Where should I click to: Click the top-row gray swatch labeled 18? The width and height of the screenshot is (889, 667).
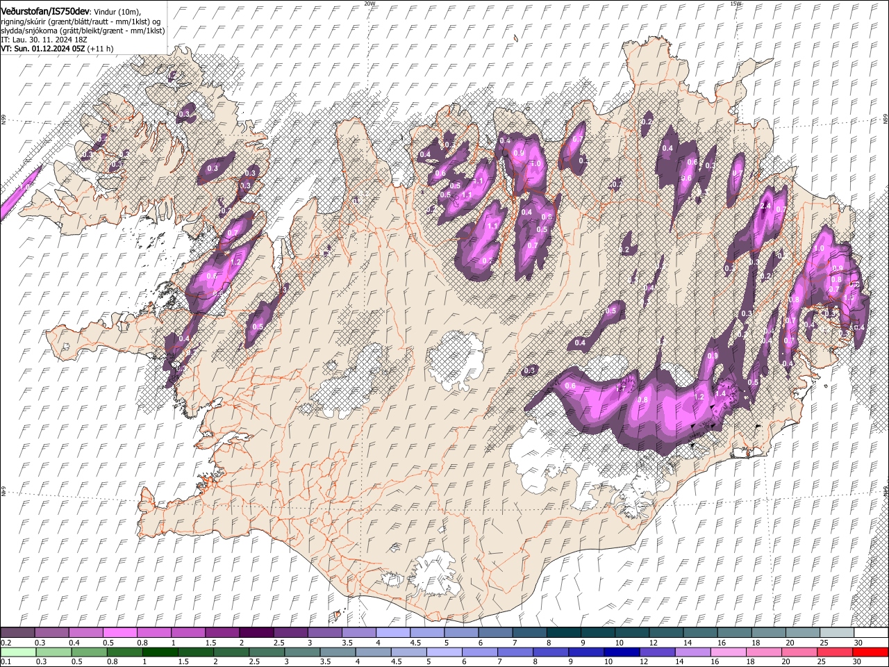(768, 633)
